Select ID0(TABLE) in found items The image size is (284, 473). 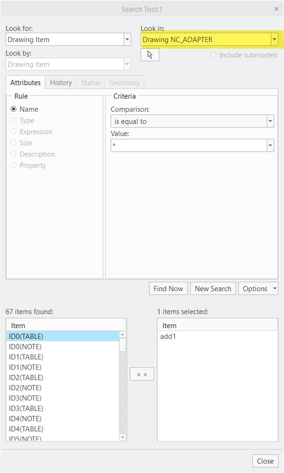pyautogui.click(x=62, y=336)
